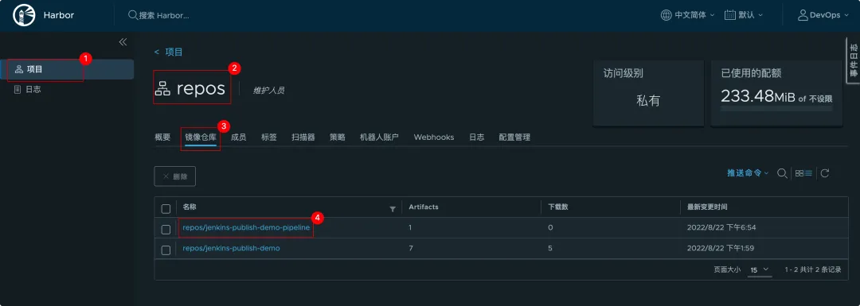Switch to the 标签 tab
The height and width of the screenshot is (306, 860).
(269, 138)
